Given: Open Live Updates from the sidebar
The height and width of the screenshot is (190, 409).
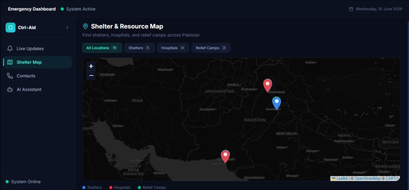Looking at the screenshot, I should (38, 49).
